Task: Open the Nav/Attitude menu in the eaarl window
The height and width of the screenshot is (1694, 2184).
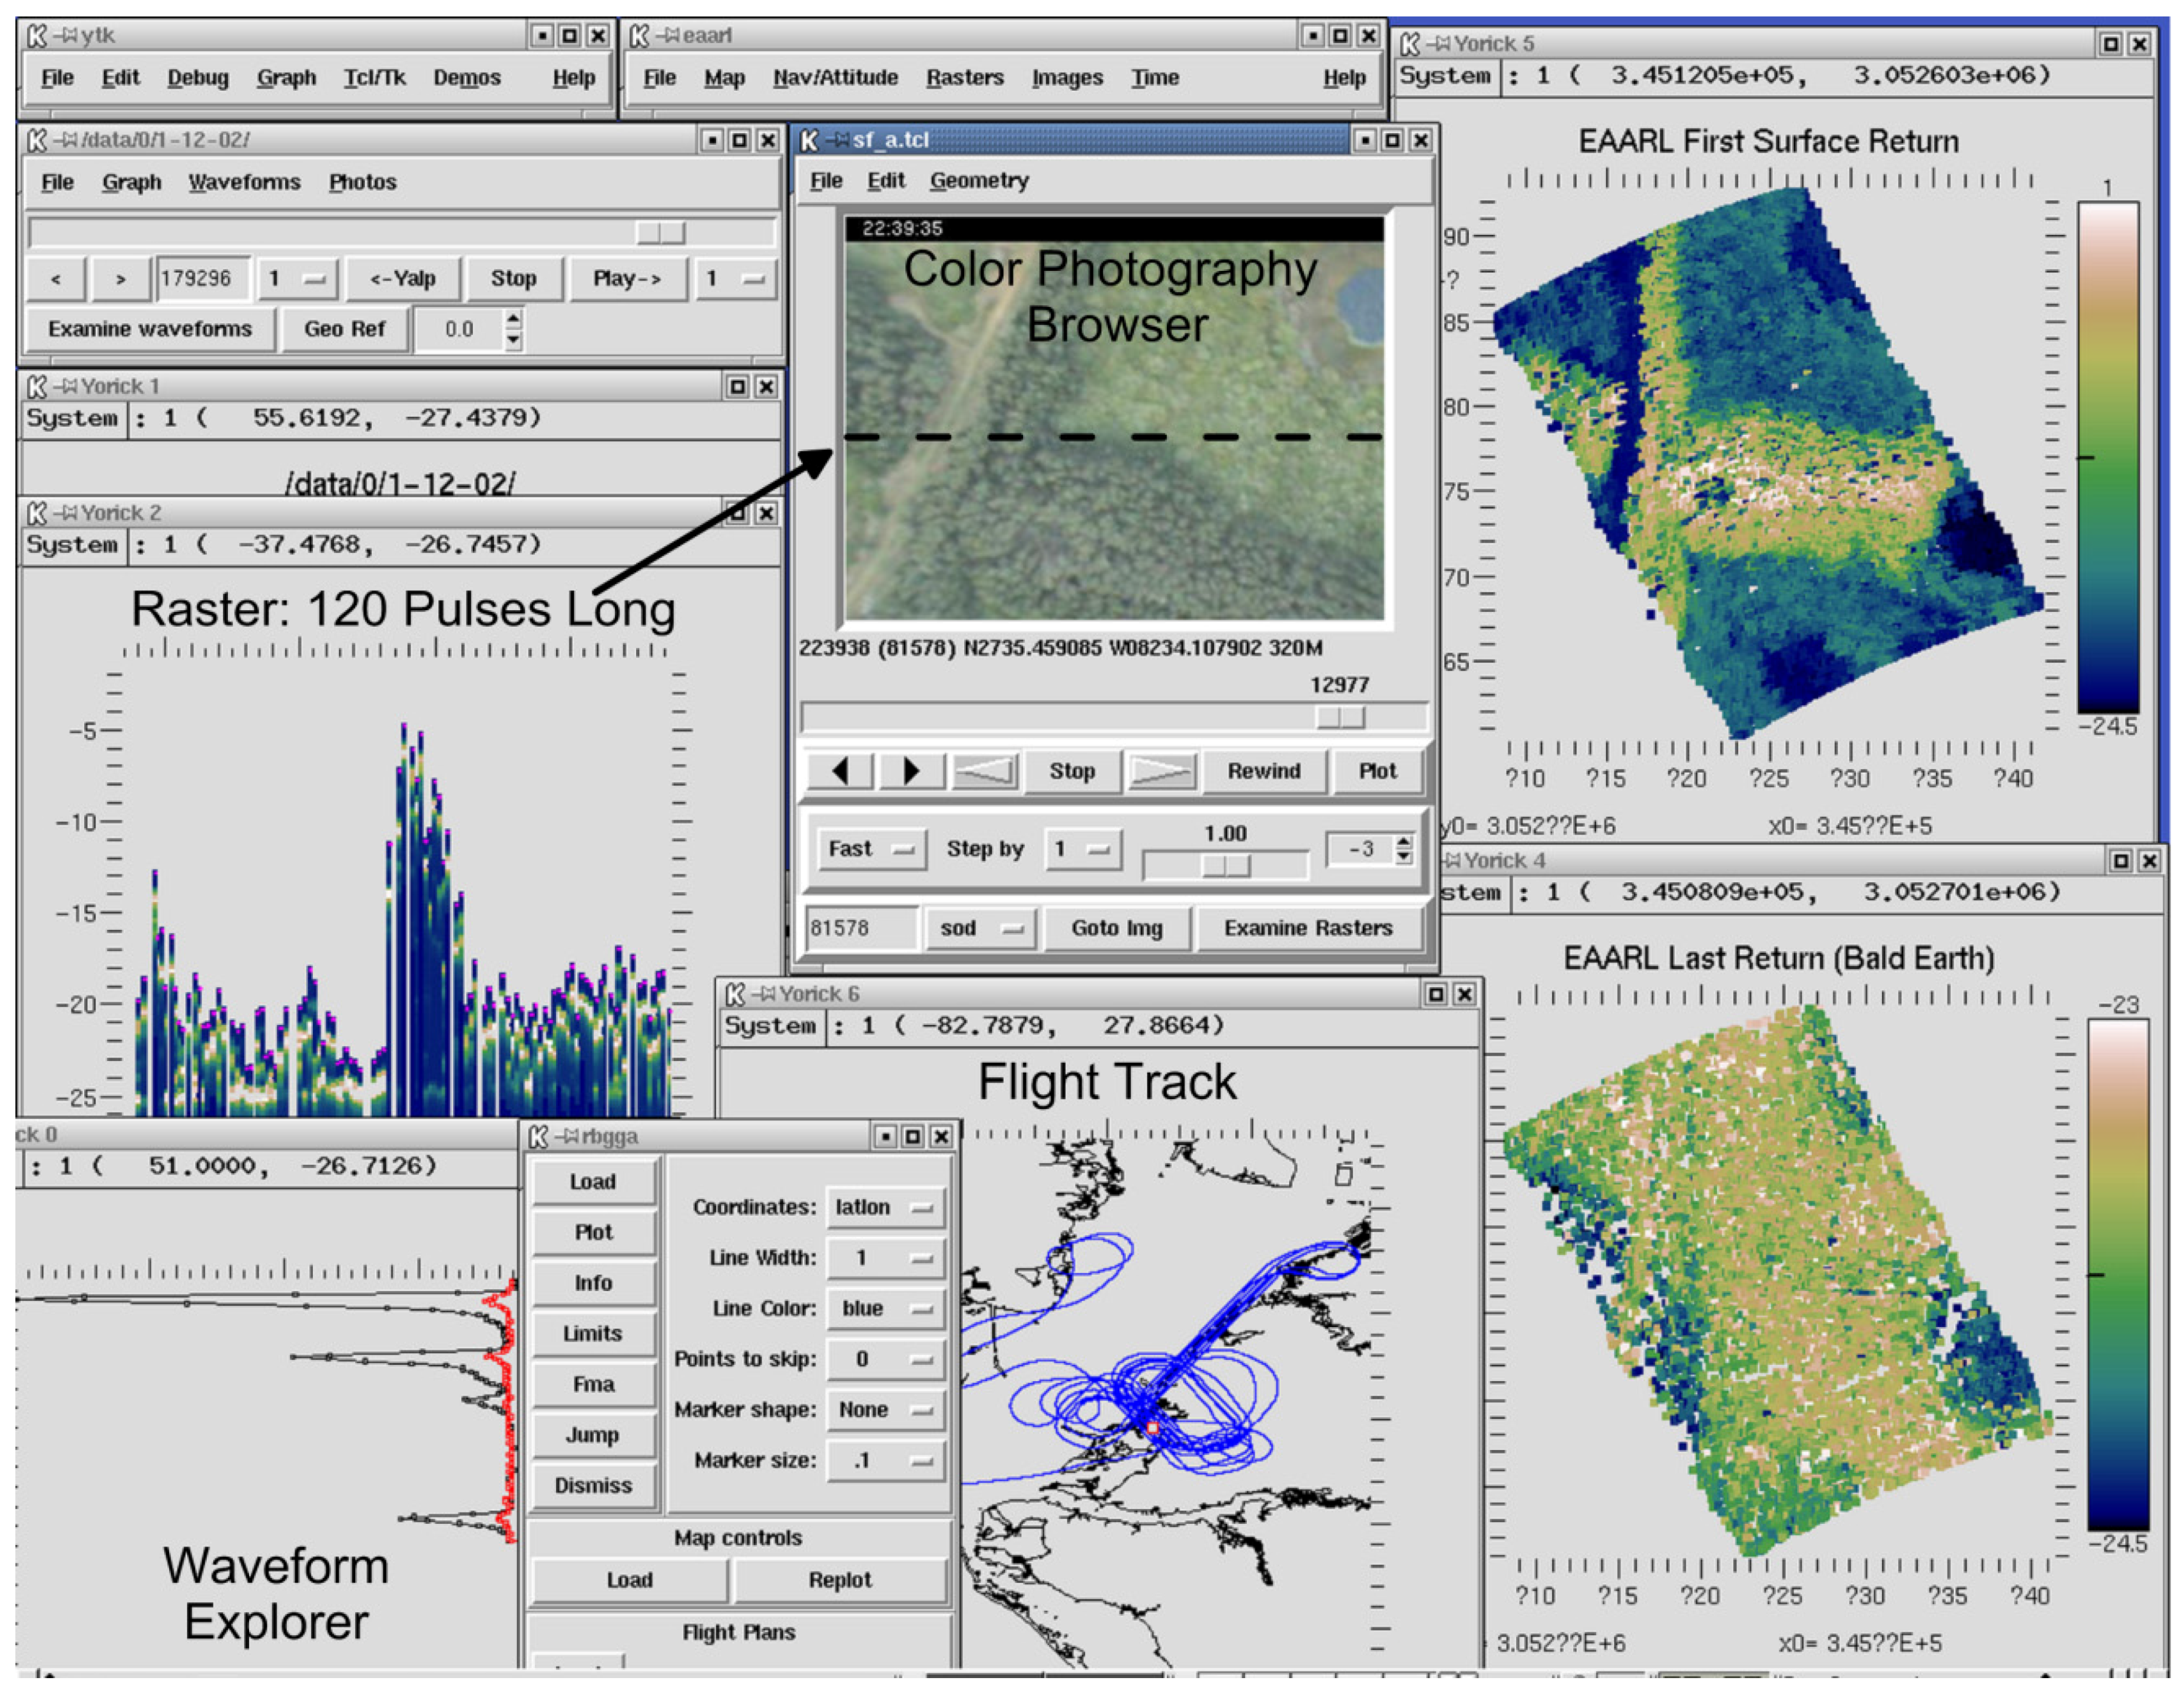Action: tap(836, 77)
